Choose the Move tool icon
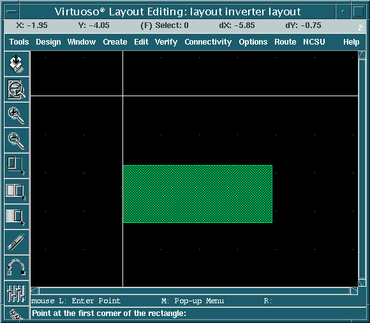 coord(17,217)
